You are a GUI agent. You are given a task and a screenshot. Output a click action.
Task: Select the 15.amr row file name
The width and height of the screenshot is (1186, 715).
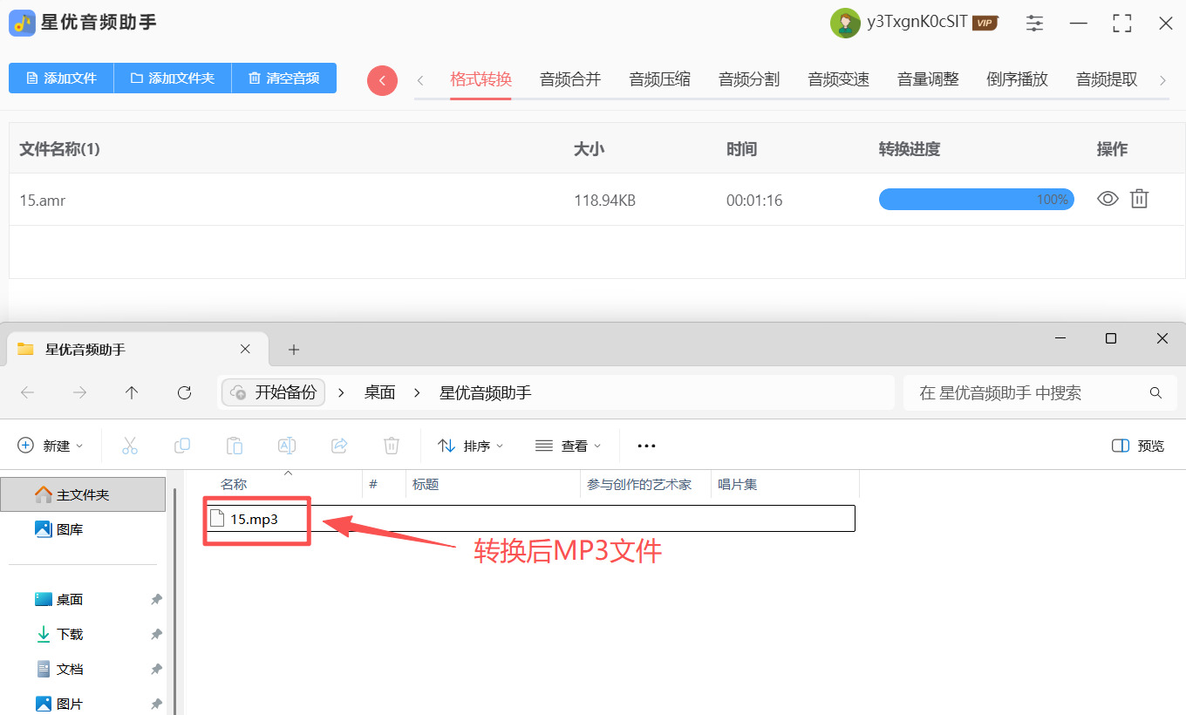point(43,201)
